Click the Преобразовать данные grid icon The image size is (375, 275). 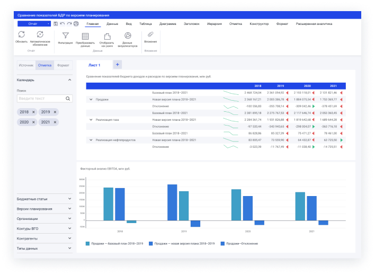(x=85, y=36)
